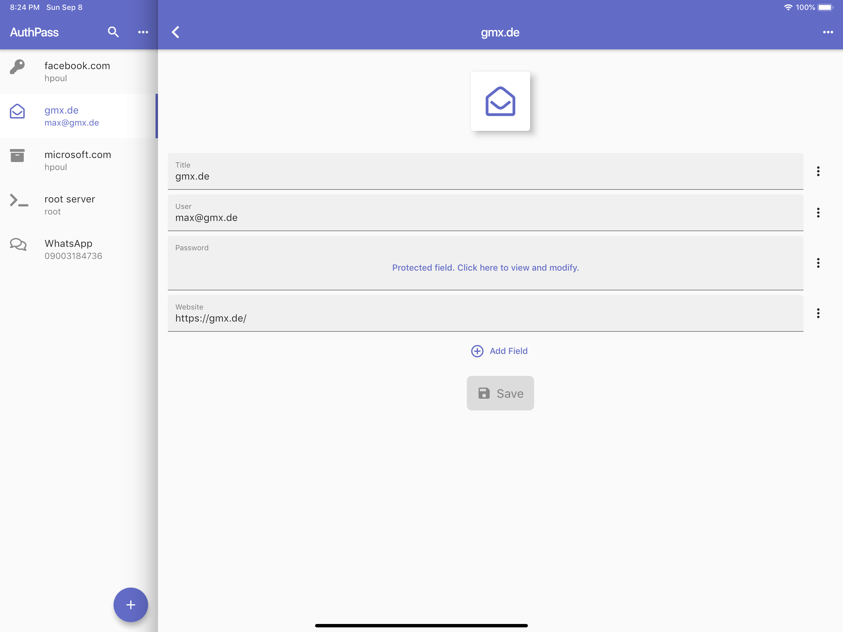843x632 pixels.
Task: Select WhatsApp entry title
Action: pos(68,243)
